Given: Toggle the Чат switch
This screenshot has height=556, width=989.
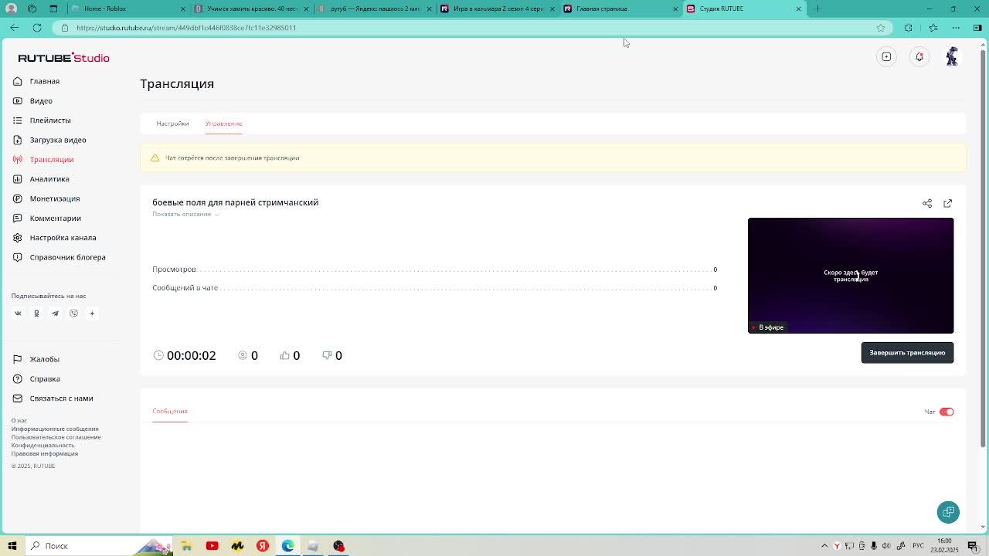Looking at the screenshot, I should click(x=947, y=412).
